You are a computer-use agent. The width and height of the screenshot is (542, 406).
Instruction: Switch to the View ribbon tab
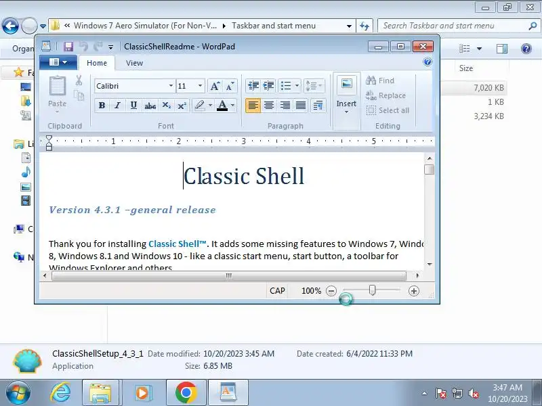pos(134,63)
